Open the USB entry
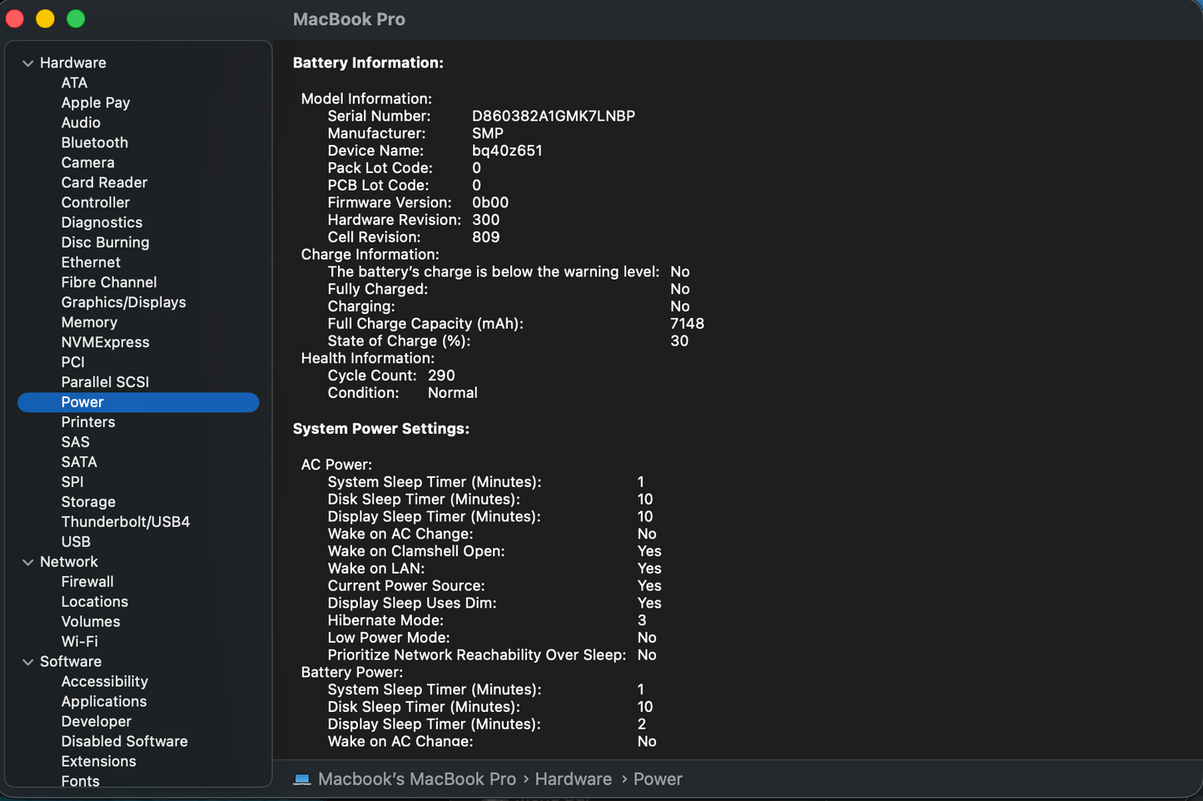The height and width of the screenshot is (801, 1203). click(x=76, y=542)
